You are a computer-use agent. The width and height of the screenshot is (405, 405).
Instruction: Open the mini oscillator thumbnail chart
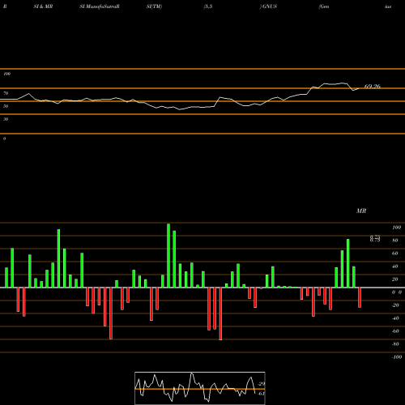(x=200, y=388)
